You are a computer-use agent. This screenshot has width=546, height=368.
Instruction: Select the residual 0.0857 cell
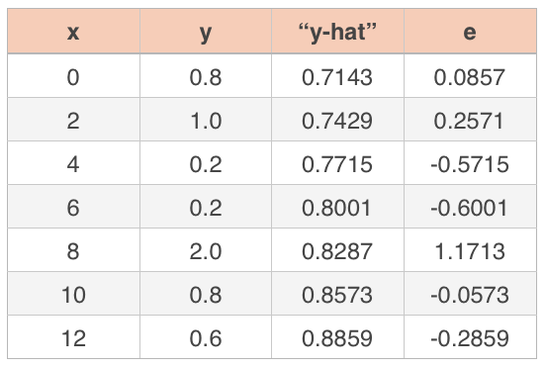point(470,76)
